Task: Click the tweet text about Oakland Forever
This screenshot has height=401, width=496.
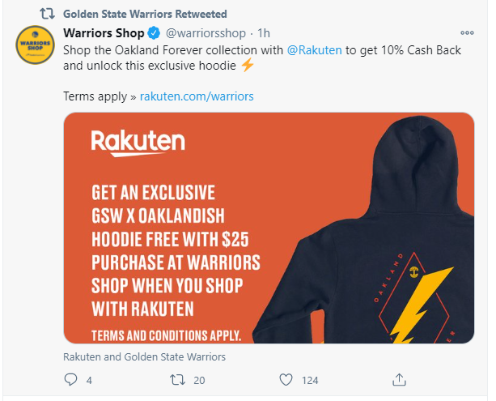Action: click(x=262, y=58)
